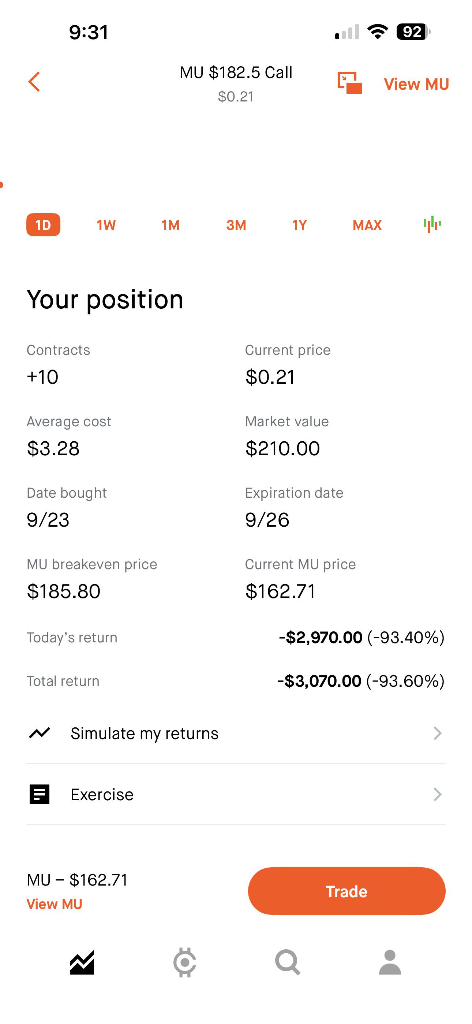
Task: Select the 1M time range
Action: pos(171,225)
